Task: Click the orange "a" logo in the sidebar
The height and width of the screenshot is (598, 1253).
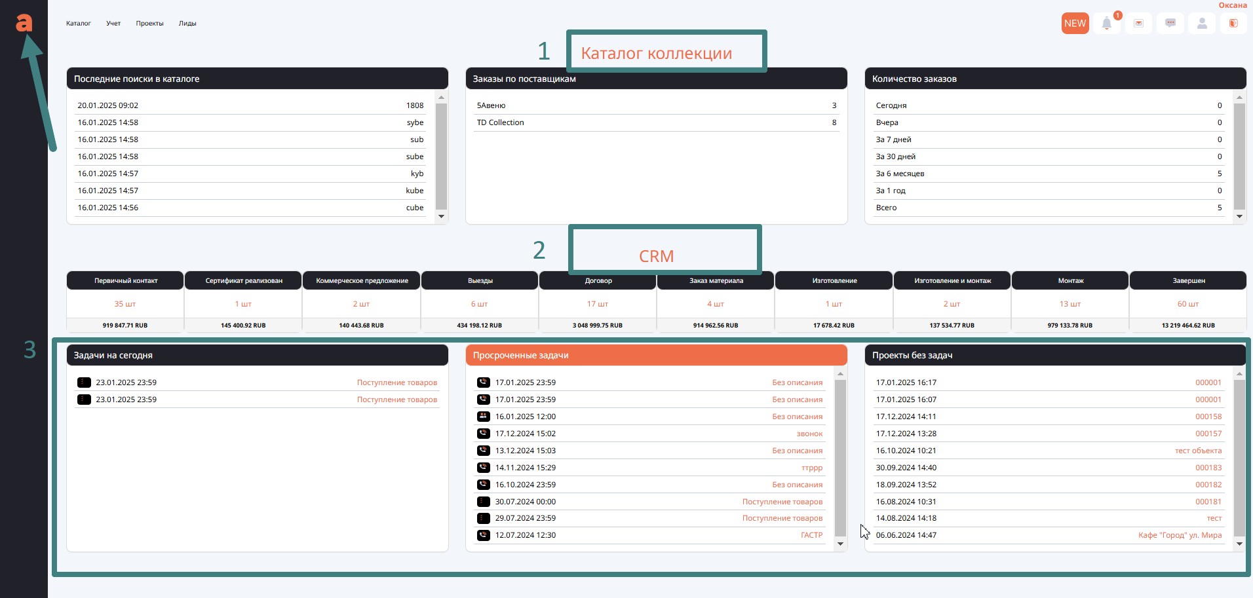Action: pos(24,23)
